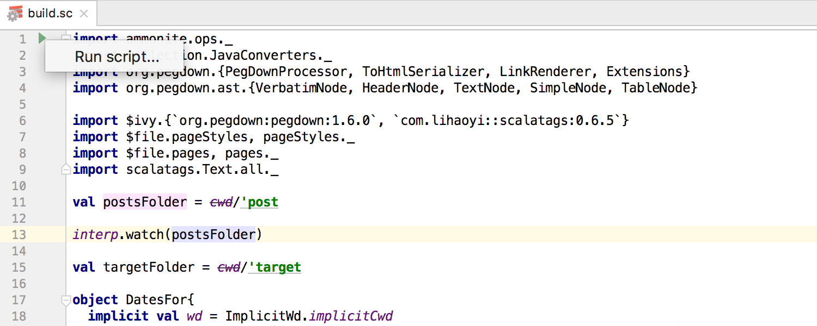Close the build.sc editor tab
The height and width of the screenshot is (326, 817).
click(x=83, y=14)
